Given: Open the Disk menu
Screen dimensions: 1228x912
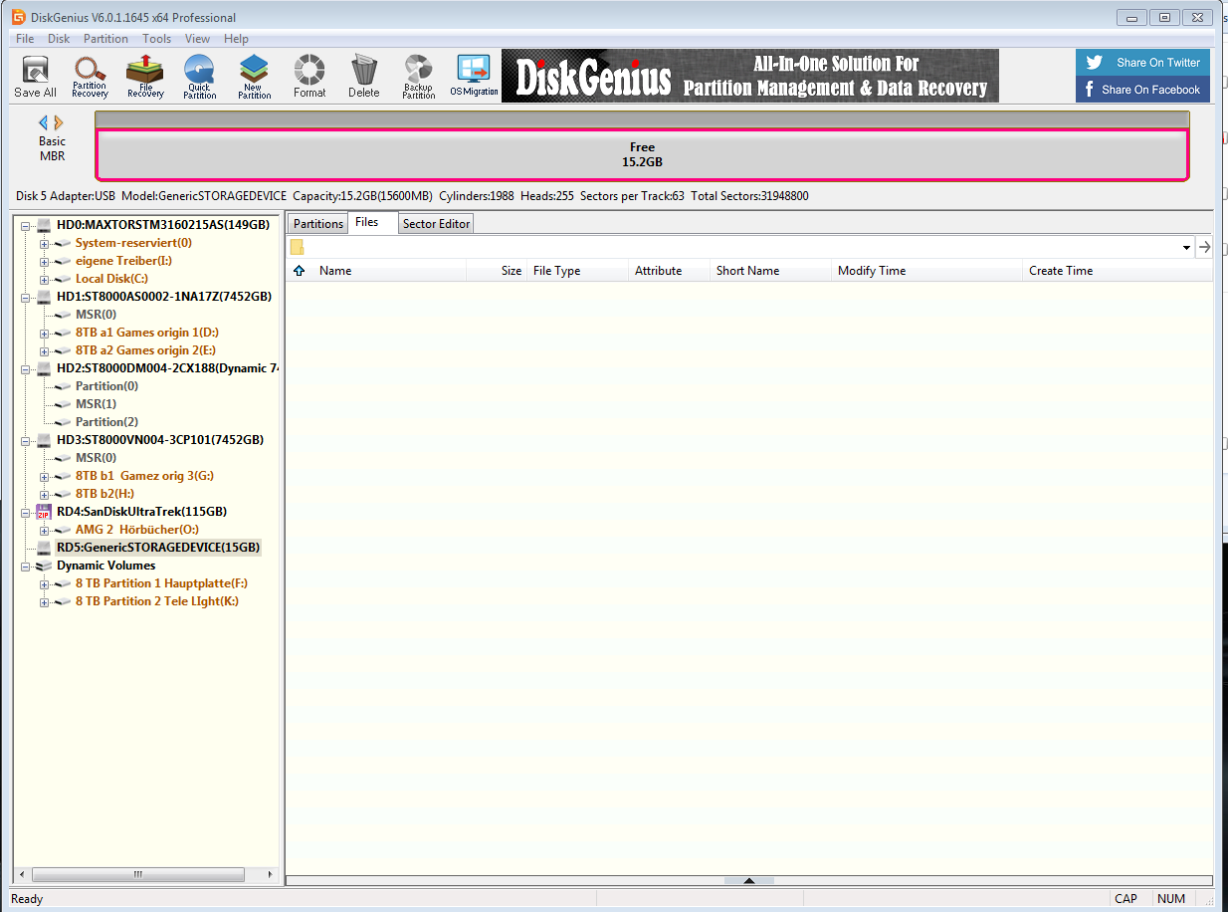Looking at the screenshot, I should [59, 39].
